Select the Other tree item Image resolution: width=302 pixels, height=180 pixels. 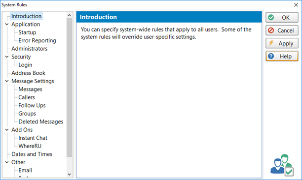(18, 162)
